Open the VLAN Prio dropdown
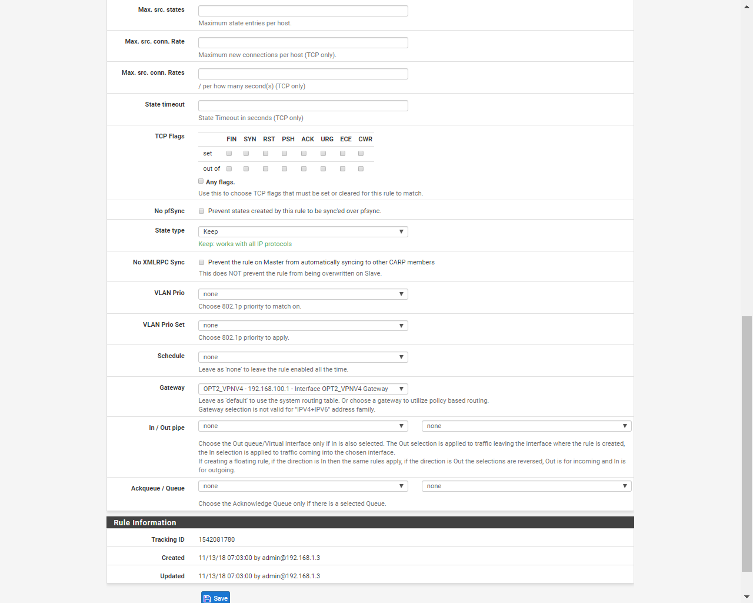Viewport: 753px width, 603px height. coord(303,294)
